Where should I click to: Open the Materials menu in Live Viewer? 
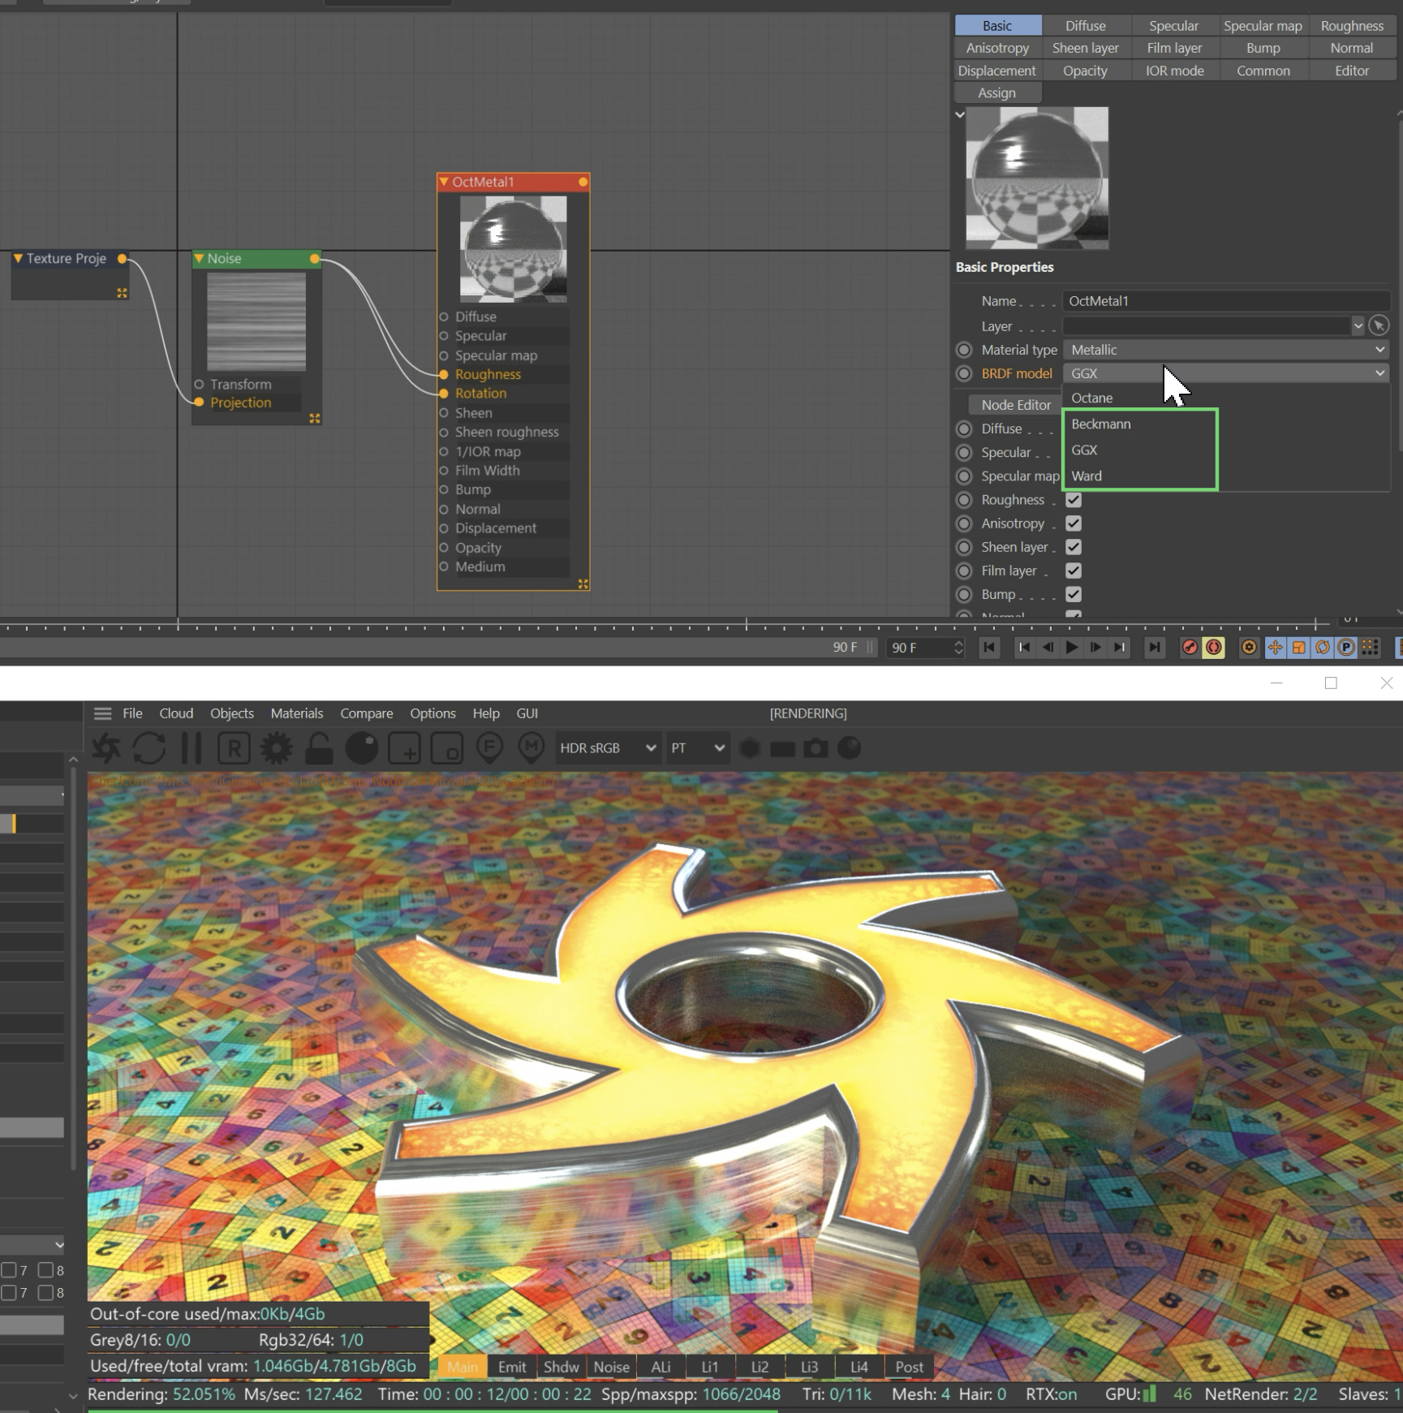pyautogui.click(x=297, y=713)
